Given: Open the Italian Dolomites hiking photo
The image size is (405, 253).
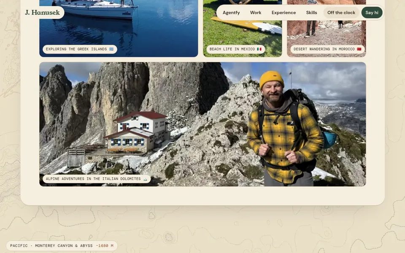Looking at the screenshot, I should [202, 124].
